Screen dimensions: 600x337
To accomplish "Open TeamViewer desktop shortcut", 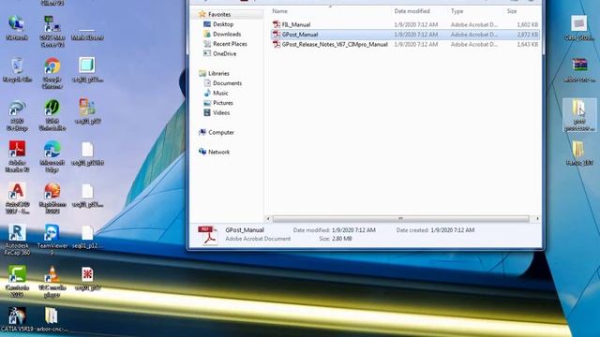I will [52, 240].
